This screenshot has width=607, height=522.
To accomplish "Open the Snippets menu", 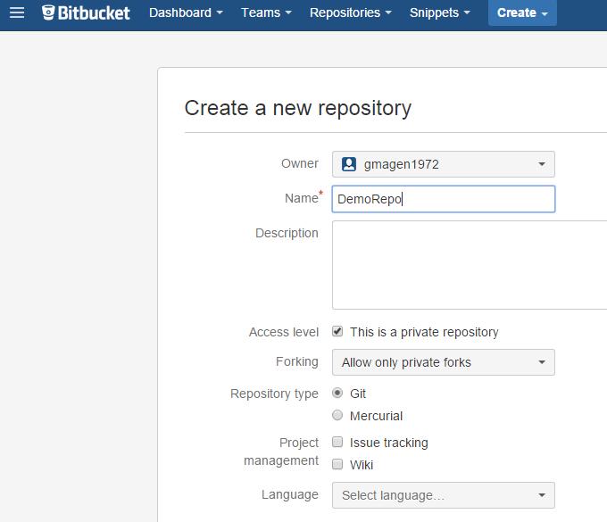I will pyautogui.click(x=440, y=12).
